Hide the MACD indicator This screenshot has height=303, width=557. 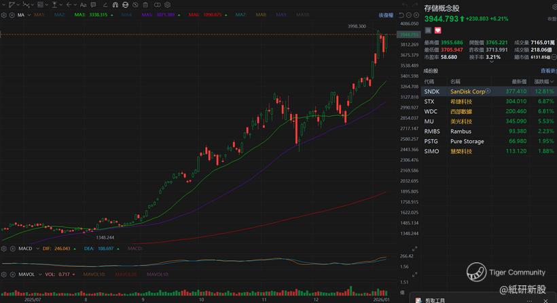[x=12, y=248]
